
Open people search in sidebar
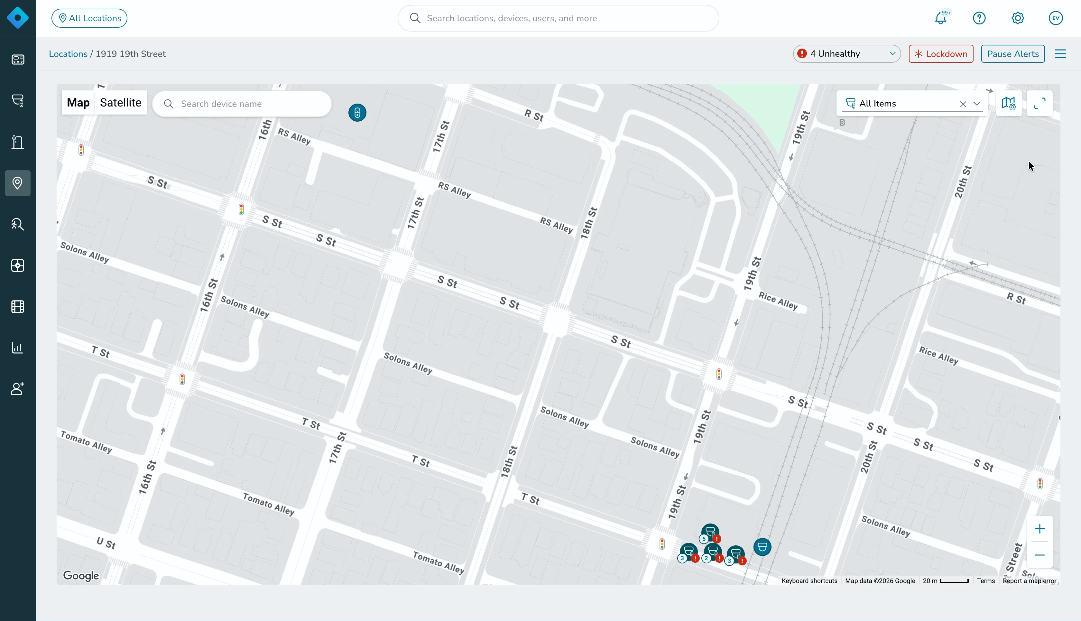coord(17,224)
